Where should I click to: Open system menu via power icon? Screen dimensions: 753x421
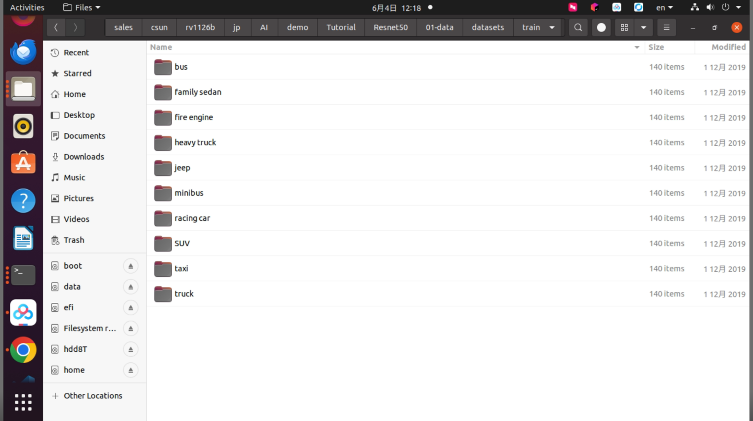[x=725, y=7]
